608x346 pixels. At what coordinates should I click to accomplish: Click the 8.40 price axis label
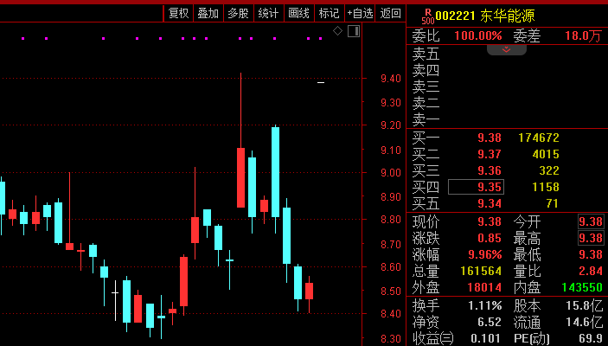click(390, 313)
